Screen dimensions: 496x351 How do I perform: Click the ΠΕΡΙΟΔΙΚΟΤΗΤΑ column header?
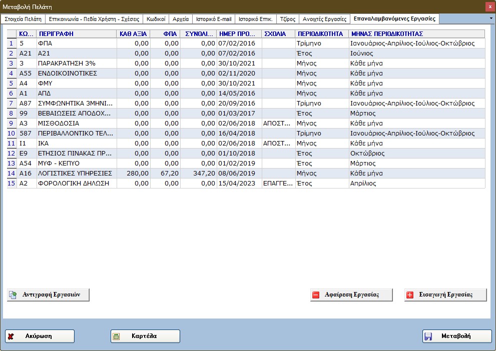(320, 33)
